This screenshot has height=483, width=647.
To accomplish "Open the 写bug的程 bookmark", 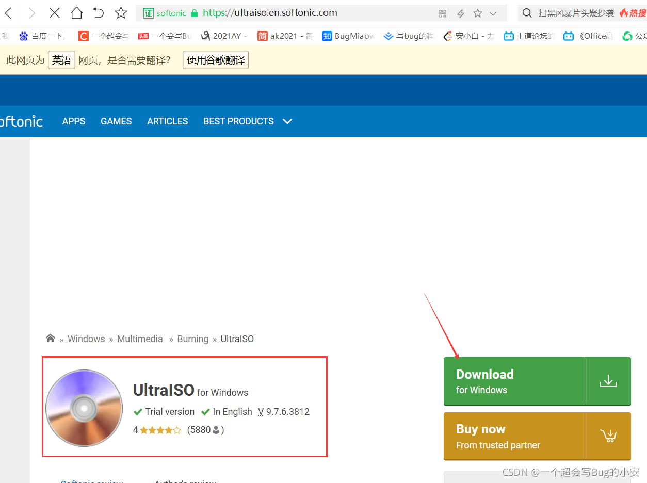I will click(x=409, y=36).
